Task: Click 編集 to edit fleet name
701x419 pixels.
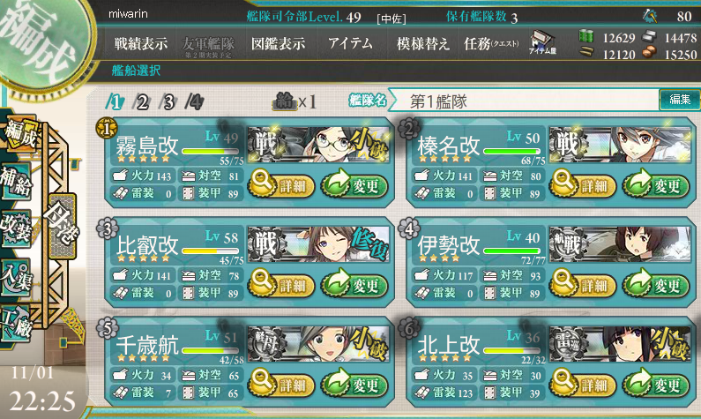Action: coord(680,100)
